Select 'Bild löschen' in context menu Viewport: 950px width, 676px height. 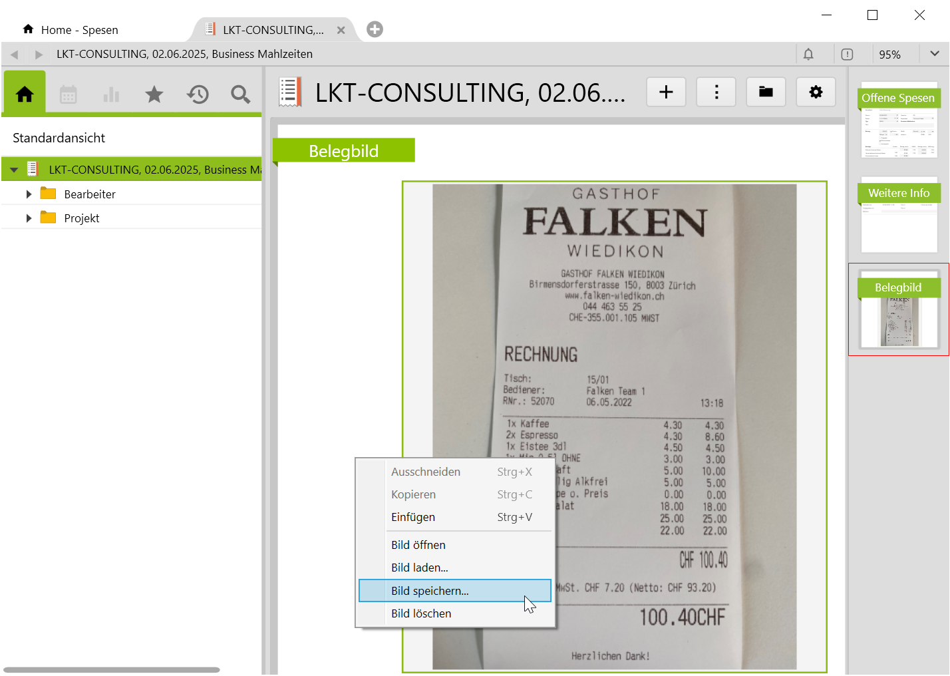pyautogui.click(x=421, y=613)
